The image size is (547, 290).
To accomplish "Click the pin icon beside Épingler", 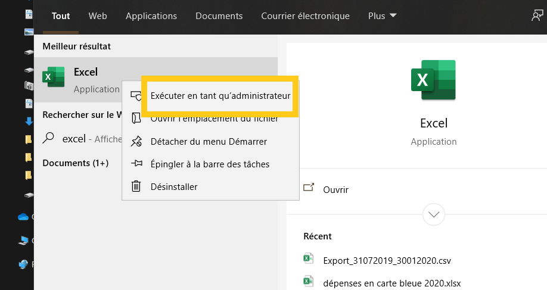I will 136,163.
